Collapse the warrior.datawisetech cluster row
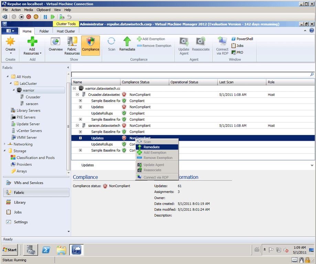Screen dimensions: 316x264 (x=74, y=88)
